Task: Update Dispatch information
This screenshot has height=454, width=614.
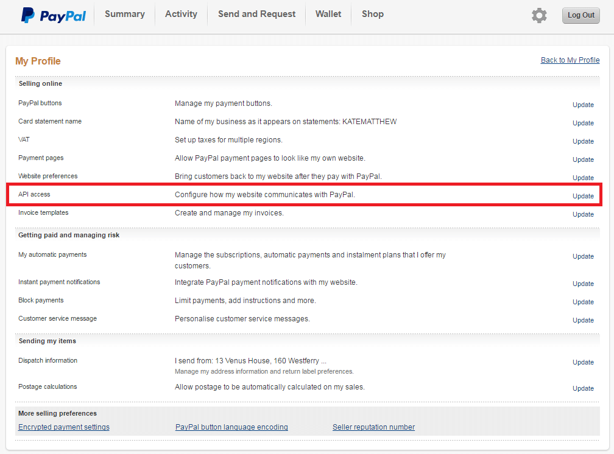Action: click(583, 362)
